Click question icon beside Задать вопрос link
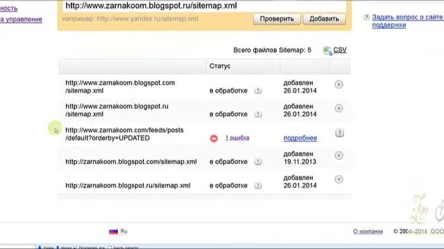Image resolution: width=444 pixels, height=249 pixels. (x=366, y=17)
